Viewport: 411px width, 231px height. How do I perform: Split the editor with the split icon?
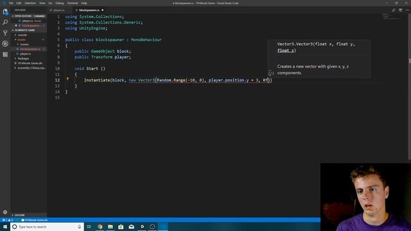point(400,10)
